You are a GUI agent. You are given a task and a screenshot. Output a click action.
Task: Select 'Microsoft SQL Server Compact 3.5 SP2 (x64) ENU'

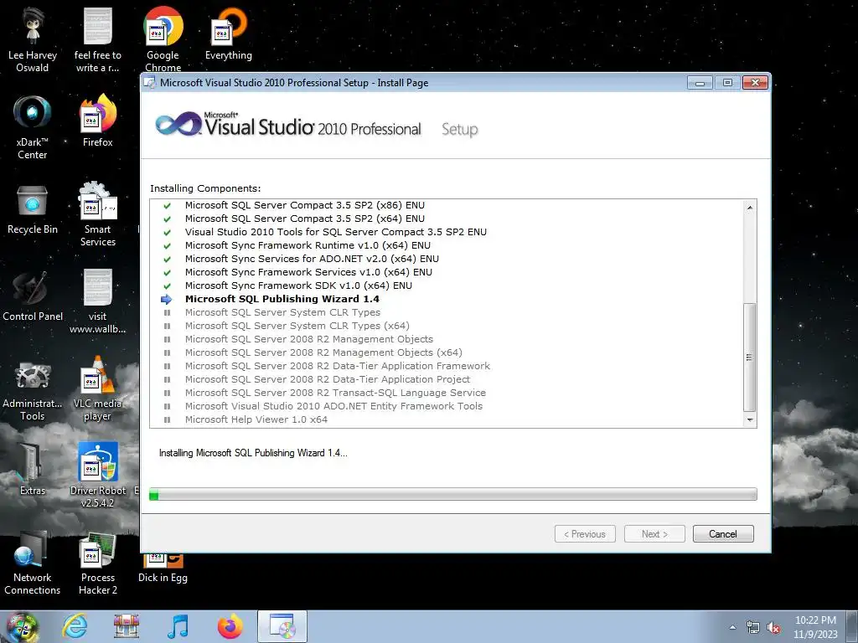pos(305,219)
